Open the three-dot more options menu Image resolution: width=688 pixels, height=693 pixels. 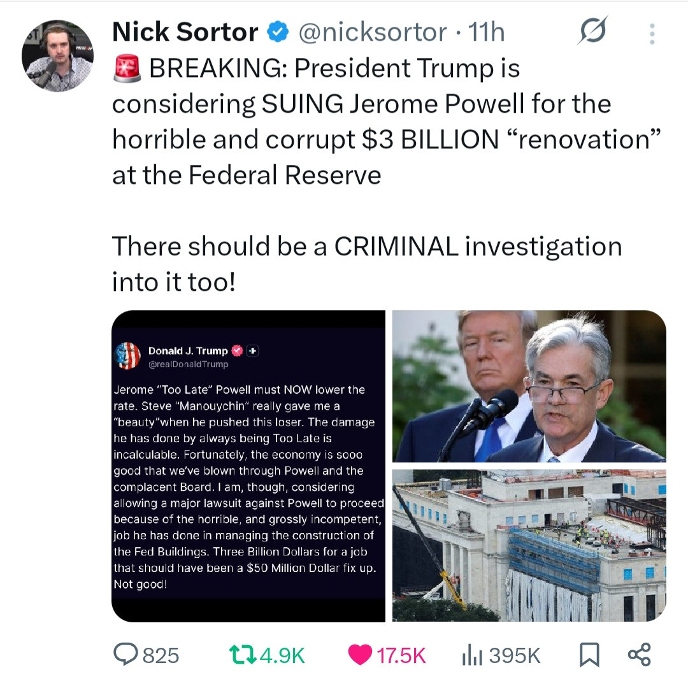652,34
